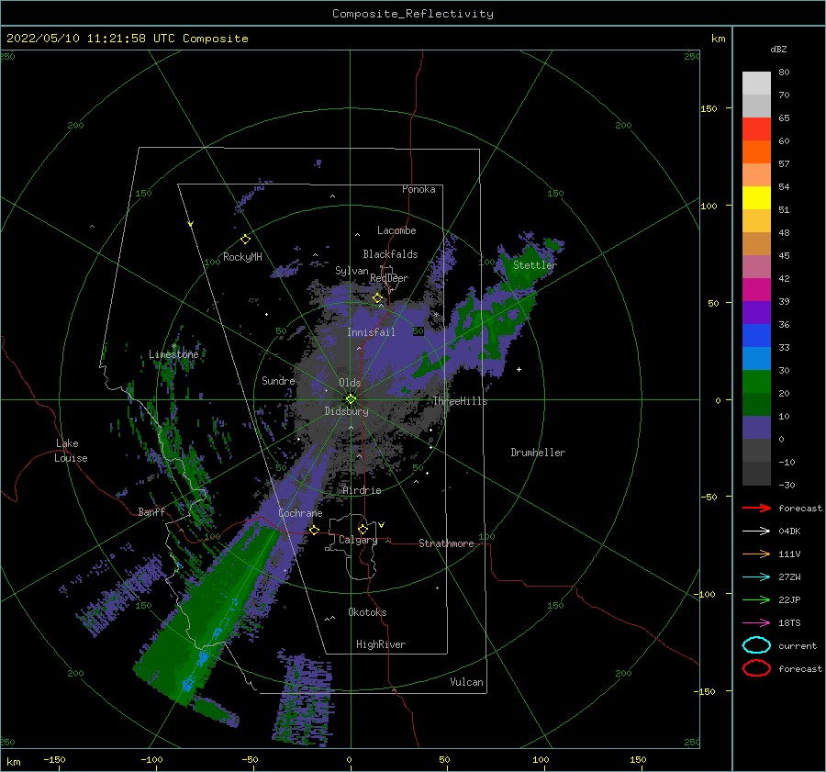Select the Limestone label
Screen dimensions: 826x772
173,354
